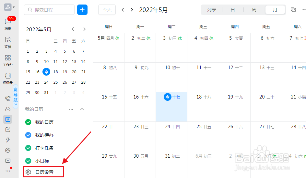Open 日历设置 link
The image size is (306, 178).
pos(44,172)
